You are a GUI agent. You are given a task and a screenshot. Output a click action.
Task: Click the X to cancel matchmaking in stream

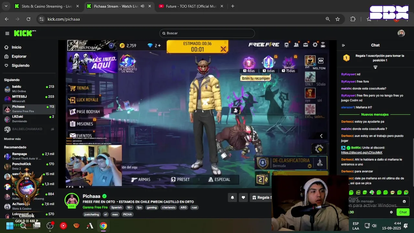[x=223, y=49]
